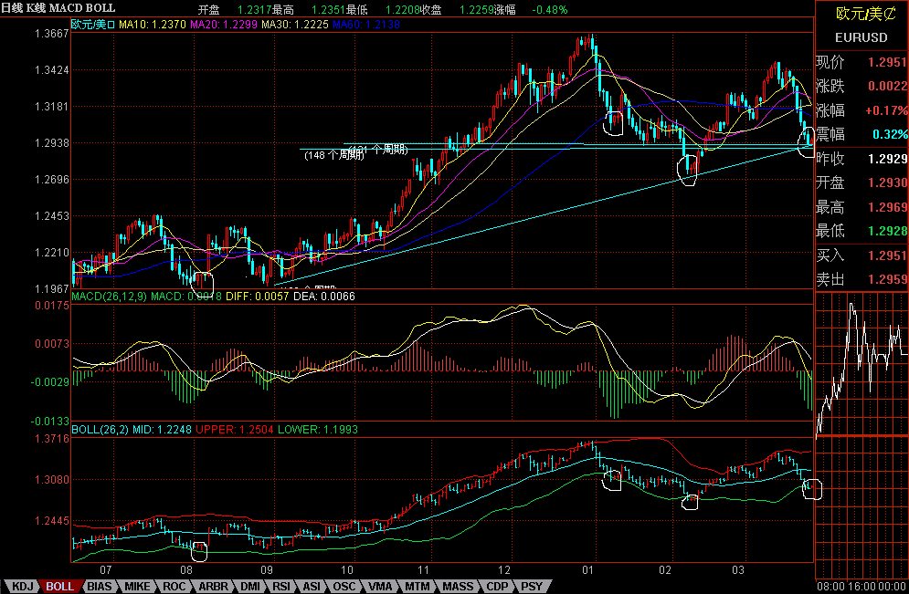Select the BOLL indicator tab

(59, 587)
